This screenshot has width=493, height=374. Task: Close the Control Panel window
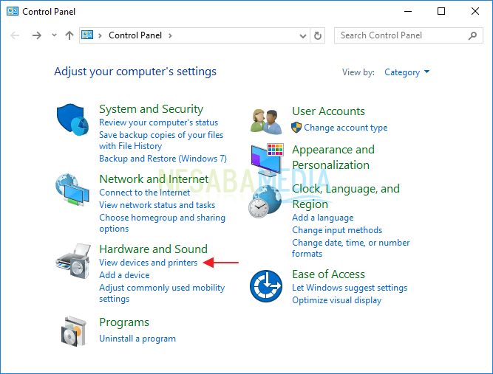(475, 11)
